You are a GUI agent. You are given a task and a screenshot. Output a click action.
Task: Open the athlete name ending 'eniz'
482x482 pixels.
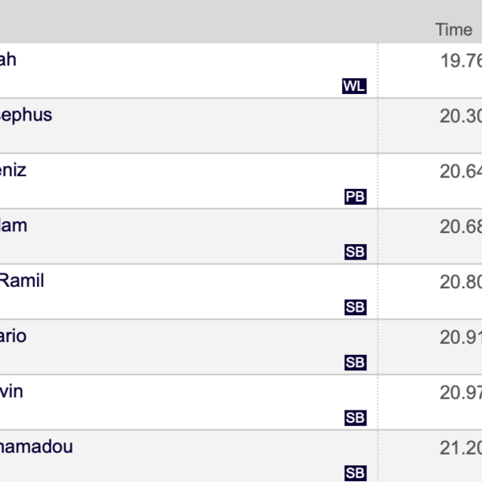pos(13,170)
